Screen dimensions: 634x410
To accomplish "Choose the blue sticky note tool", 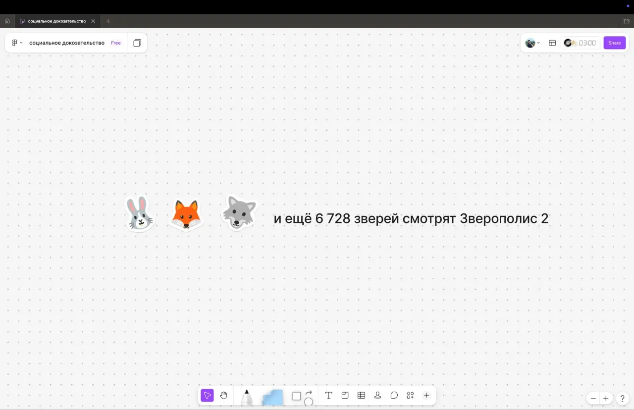I will pos(272,397).
